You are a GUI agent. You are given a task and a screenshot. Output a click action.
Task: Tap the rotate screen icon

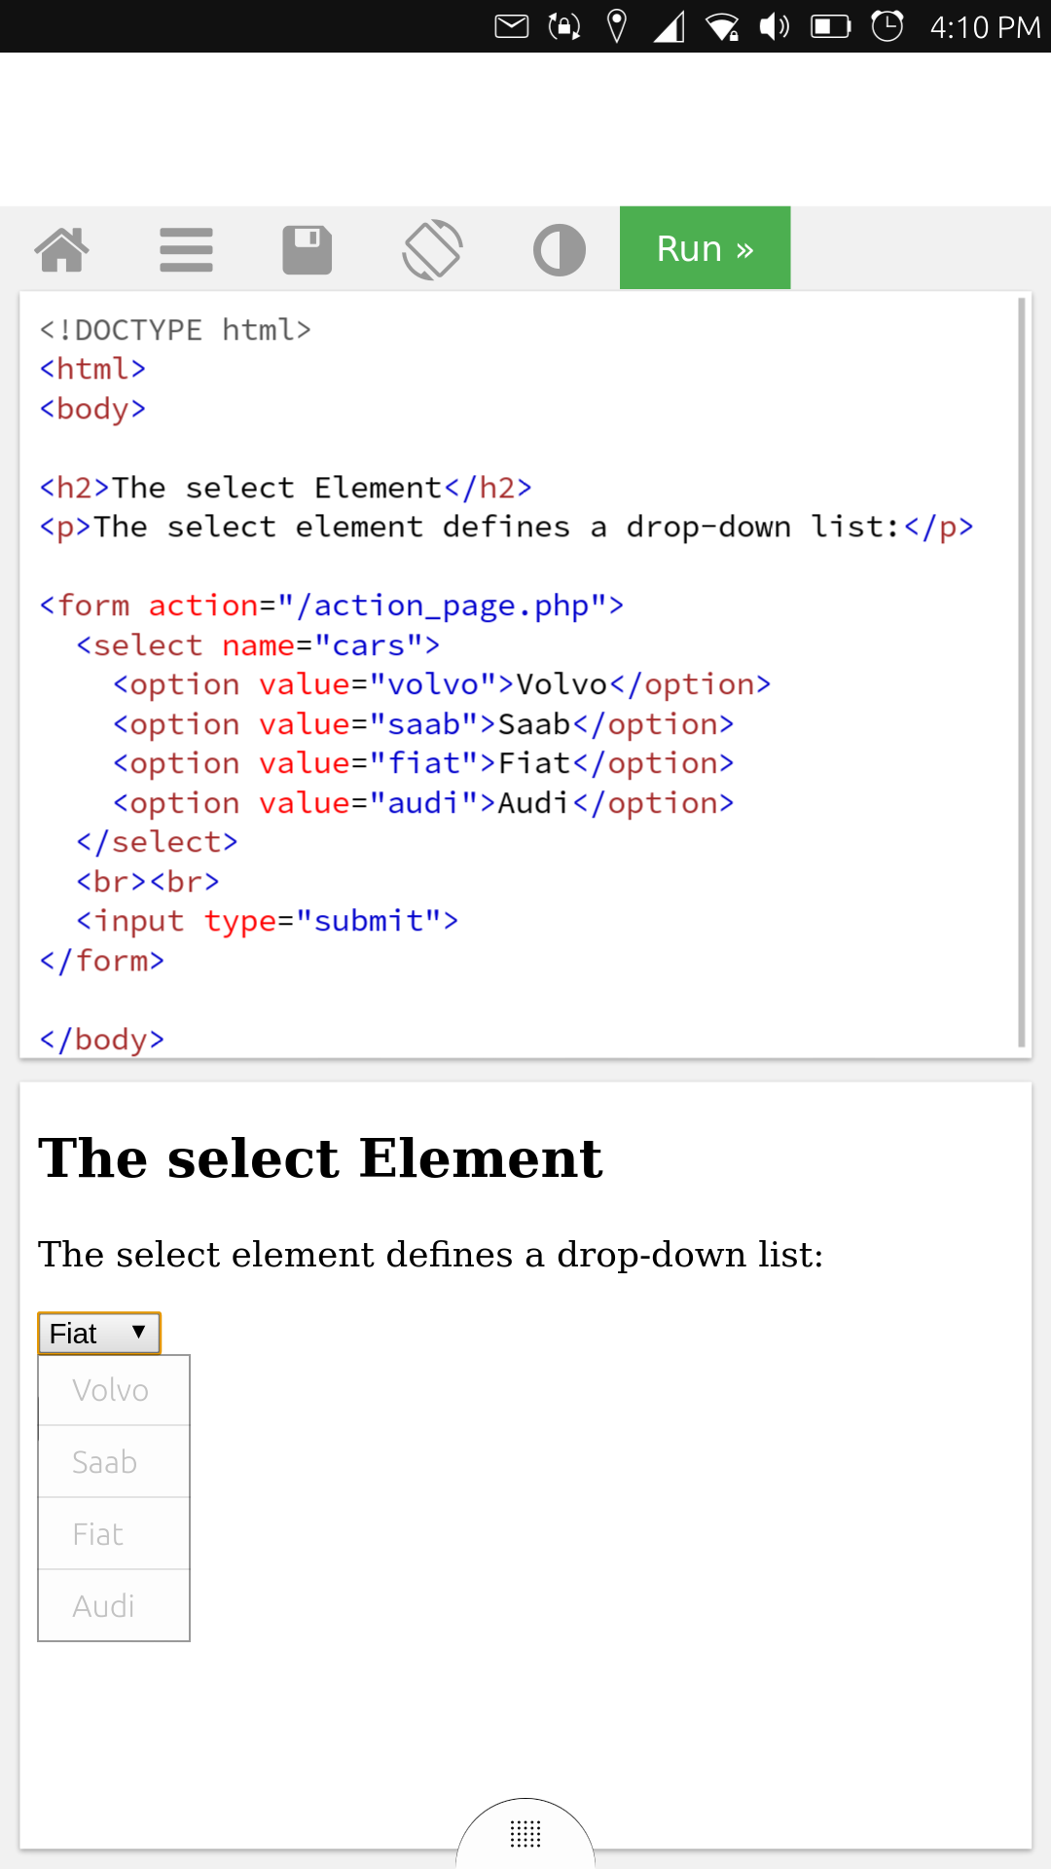(432, 248)
